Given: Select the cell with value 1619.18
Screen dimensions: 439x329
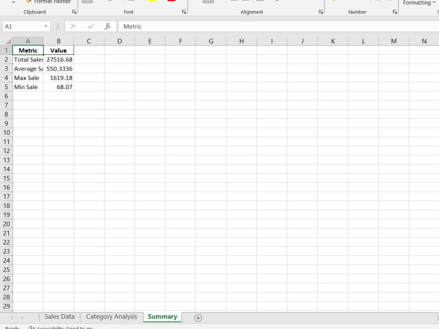Looking at the screenshot, I should click(58, 78).
